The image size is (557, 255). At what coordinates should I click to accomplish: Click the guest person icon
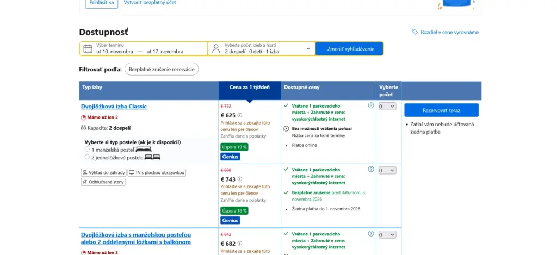click(x=216, y=48)
